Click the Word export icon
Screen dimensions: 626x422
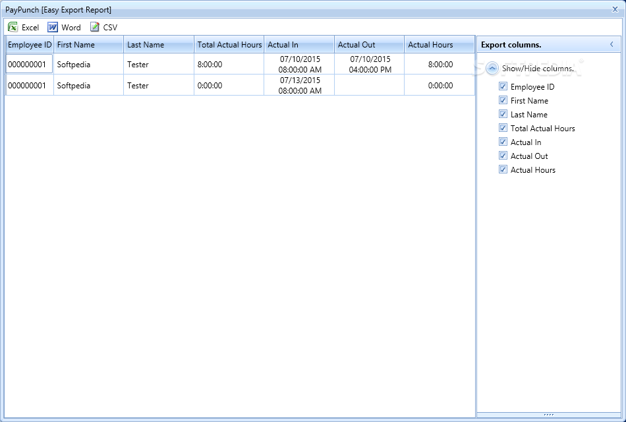(x=53, y=27)
